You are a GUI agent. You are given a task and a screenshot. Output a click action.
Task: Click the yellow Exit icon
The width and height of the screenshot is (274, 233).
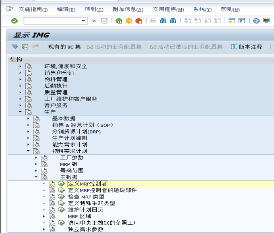(129, 21)
